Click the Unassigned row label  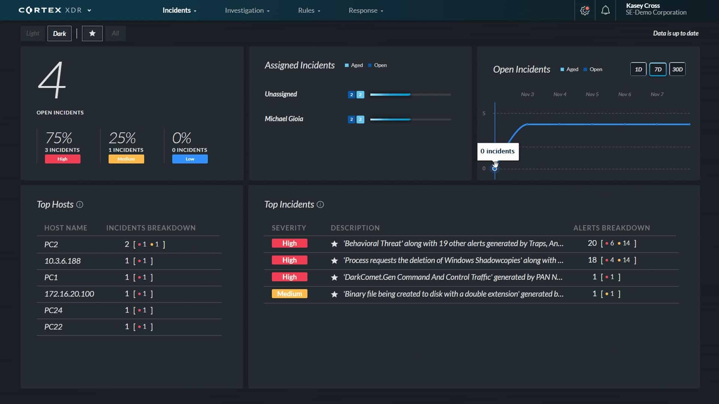click(x=281, y=94)
